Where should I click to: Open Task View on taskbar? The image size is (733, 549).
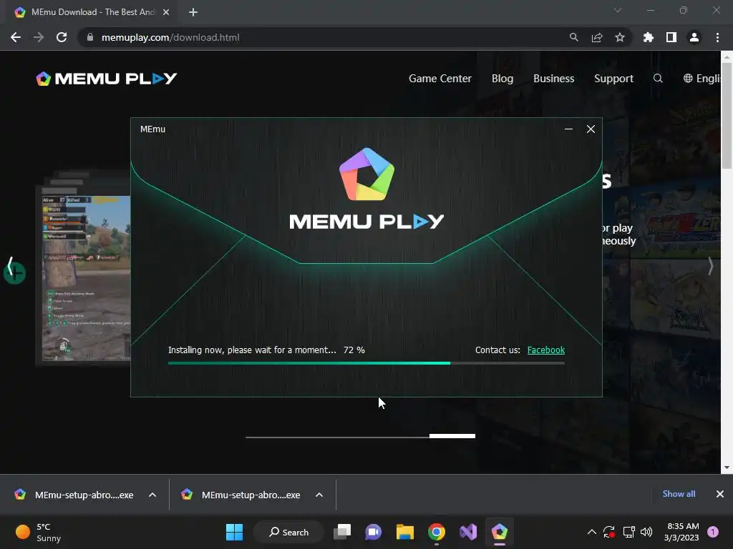coord(342,532)
